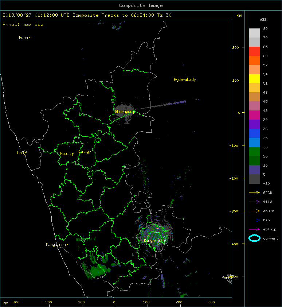Click the Shorapur radar site label

[x=124, y=112]
